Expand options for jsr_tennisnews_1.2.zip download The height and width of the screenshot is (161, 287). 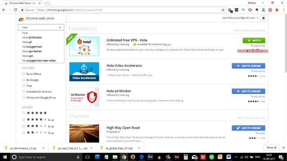click(x=43, y=148)
